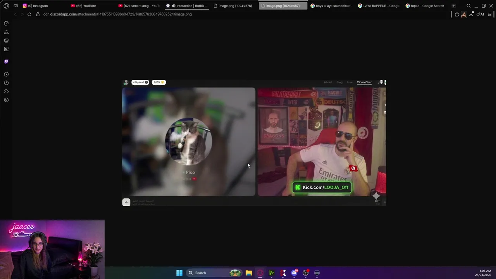The image size is (496, 279).
Task: Open the M-labeled sidebar panel
Action: click(x=6, y=49)
